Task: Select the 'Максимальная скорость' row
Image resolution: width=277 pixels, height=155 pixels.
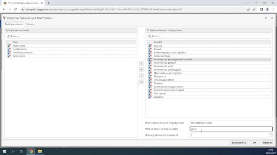Action: pos(209,73)
